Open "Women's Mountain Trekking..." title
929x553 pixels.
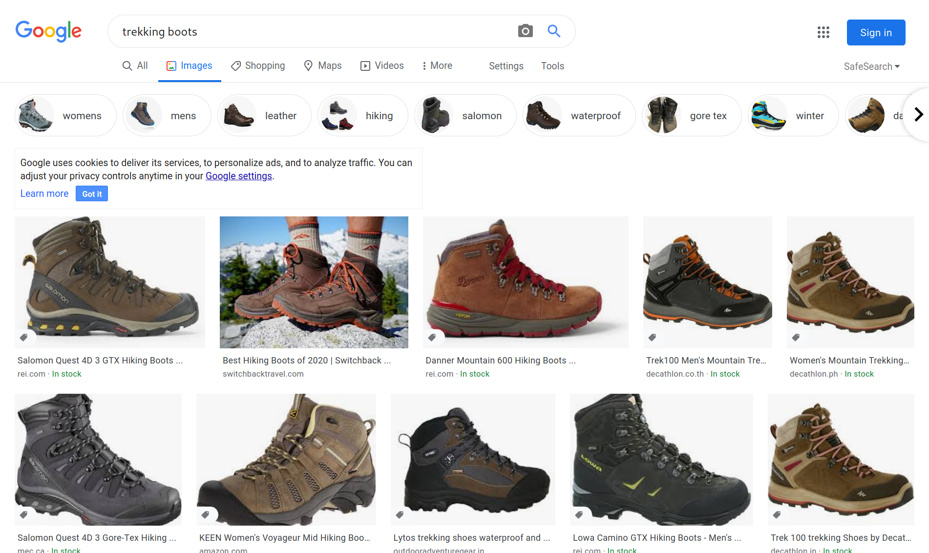[x=849, y=361]
